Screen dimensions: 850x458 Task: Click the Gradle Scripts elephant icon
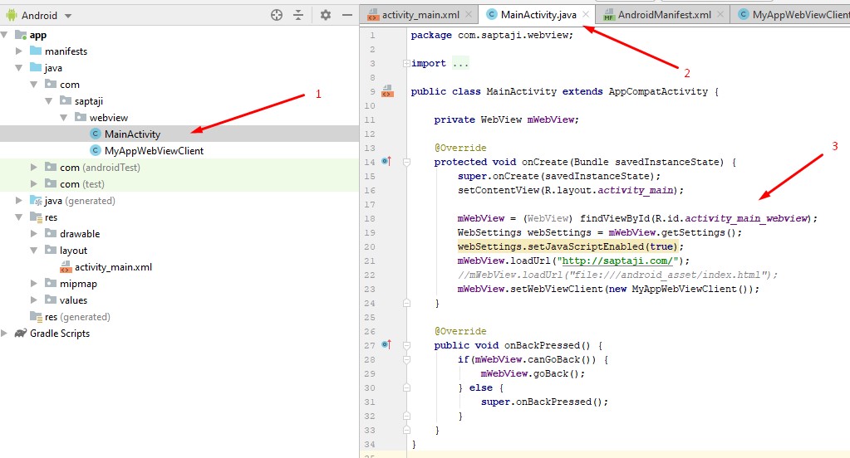coord(21,333)
